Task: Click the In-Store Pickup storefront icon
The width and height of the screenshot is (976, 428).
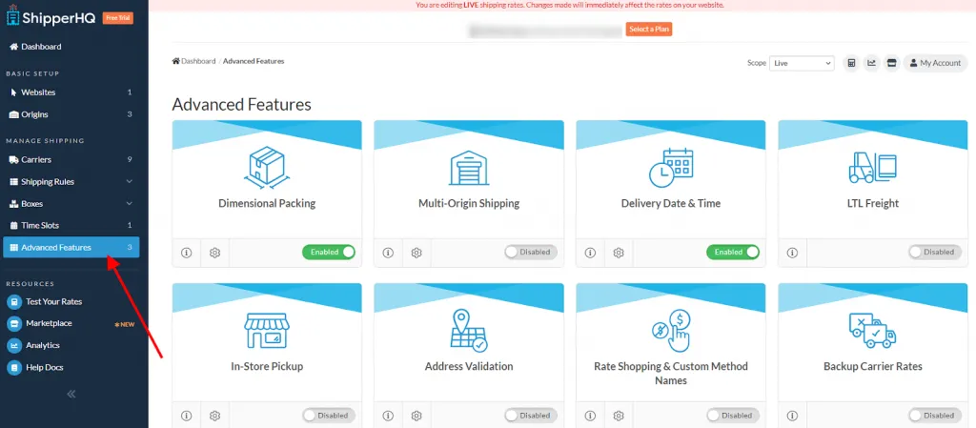Action: 267,331
